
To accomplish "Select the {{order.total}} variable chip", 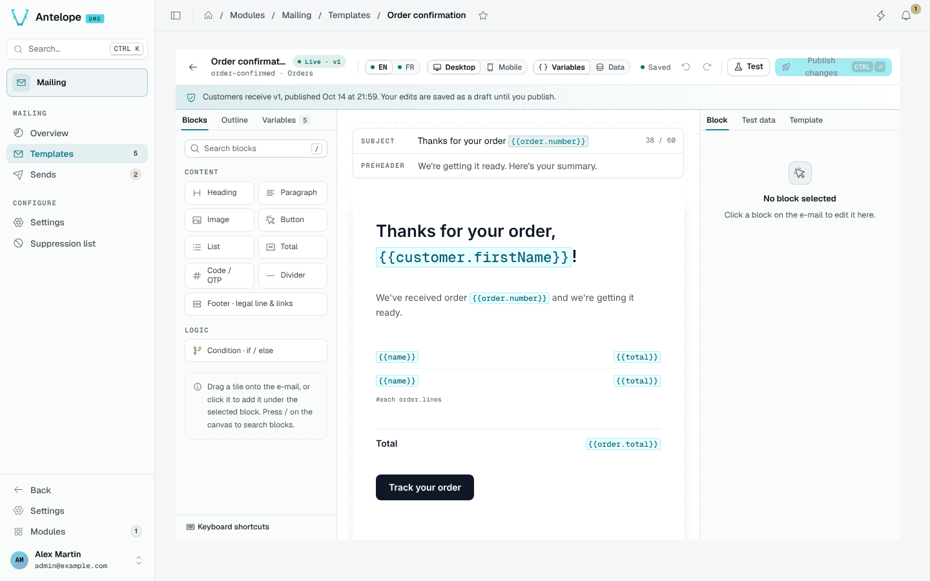I will coord(623,444).
